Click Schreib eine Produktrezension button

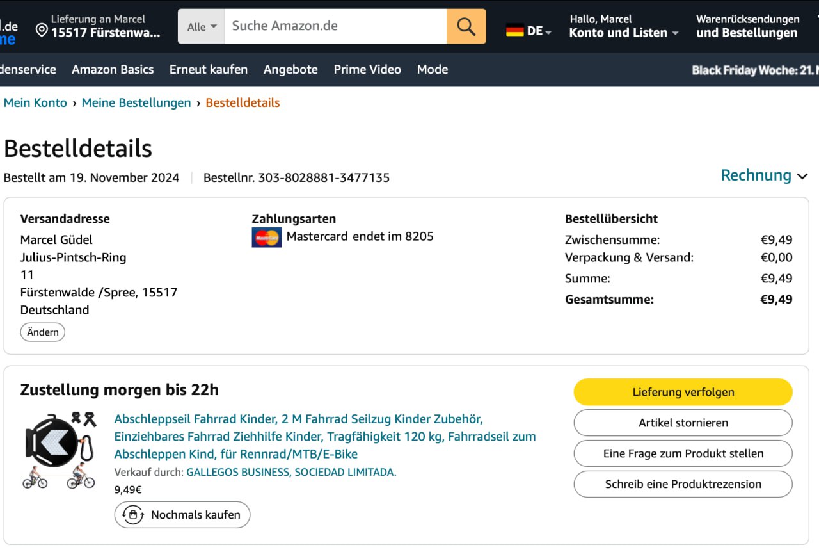click(683, 484)
